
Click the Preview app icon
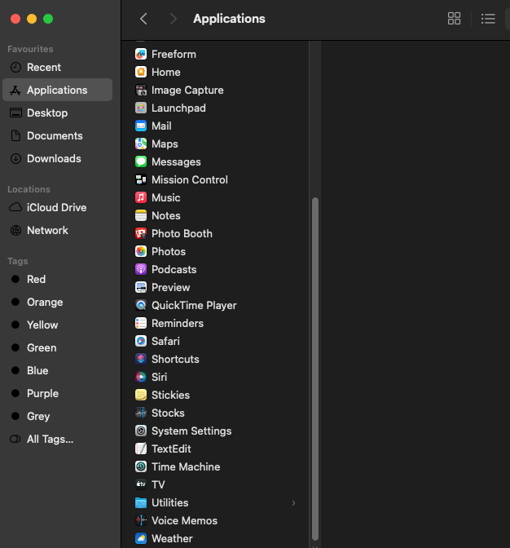click(141, 287)
